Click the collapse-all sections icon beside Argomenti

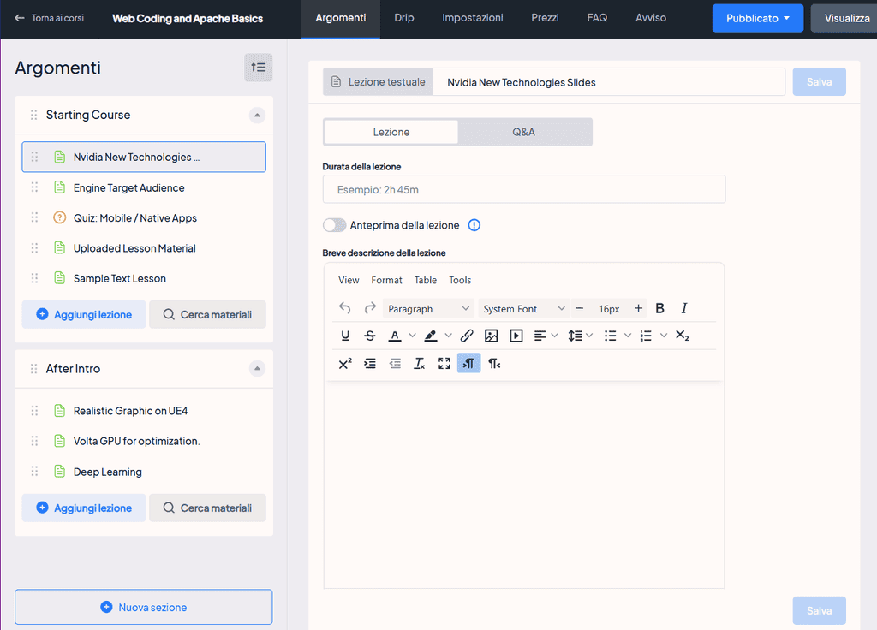pos(259,68)
